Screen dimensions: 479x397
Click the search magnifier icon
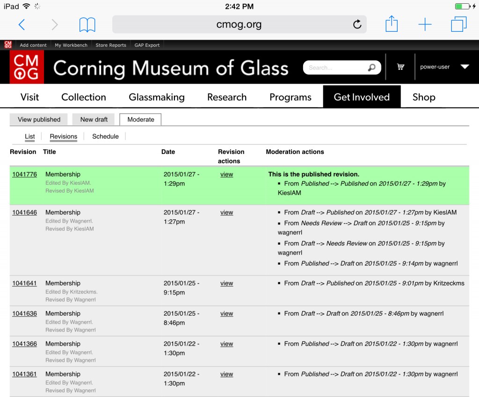[371, 67]
